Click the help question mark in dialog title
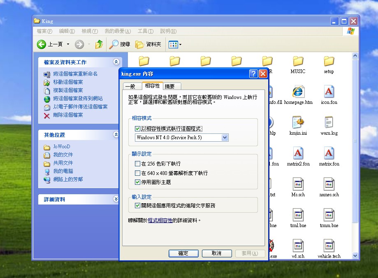The width and height of the screenshot is (378, 278). click(x=253, y=74)
